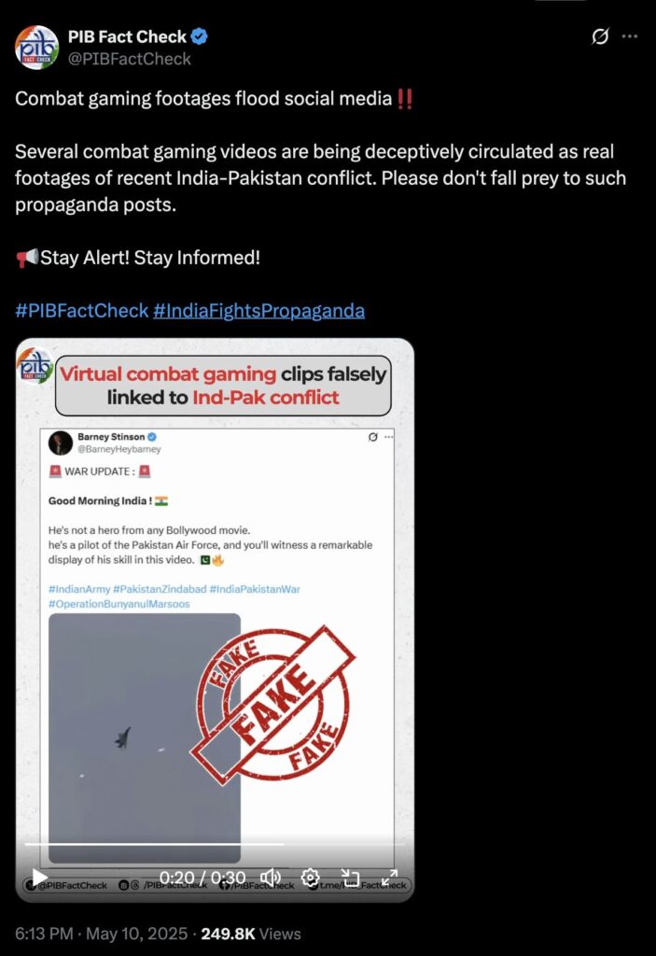Click the 6:13 PM May 10, 2025 timestamp
The height and width of the screenshot is (956, 656).
pyautogui.click(x=101, y=934)
